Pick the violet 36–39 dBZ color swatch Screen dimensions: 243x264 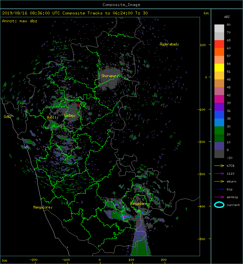pos(219,107)
